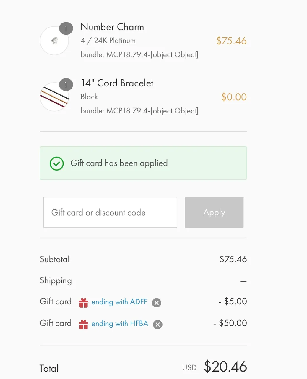Screen dimensions: 307x379
Task: Click the 'ending with HFBA' link
Action: click(x=120, y=324)
